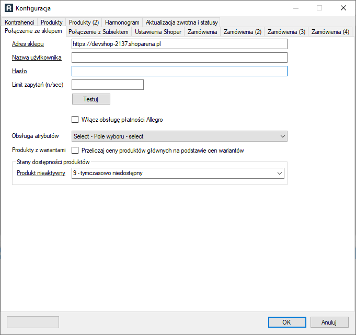The width and height of the screenshot is (356, 335).
Task: Open Aktualizacja zwrotna i statusy tab
Action: coord(181,22)
